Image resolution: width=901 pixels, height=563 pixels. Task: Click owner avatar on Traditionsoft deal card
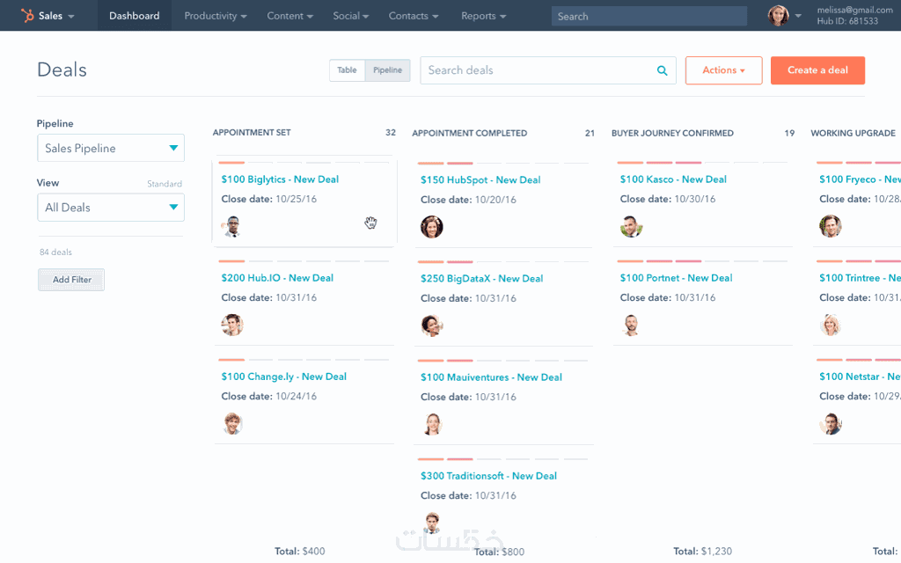coord(431,523)
